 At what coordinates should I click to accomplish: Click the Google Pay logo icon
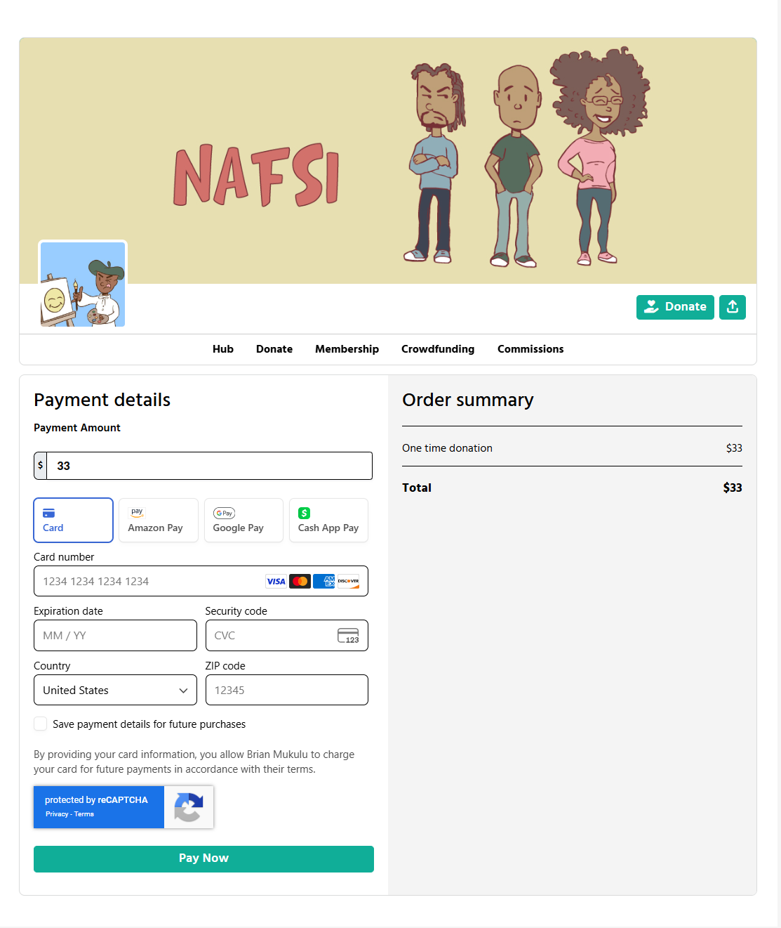click(x=224, y=514)
